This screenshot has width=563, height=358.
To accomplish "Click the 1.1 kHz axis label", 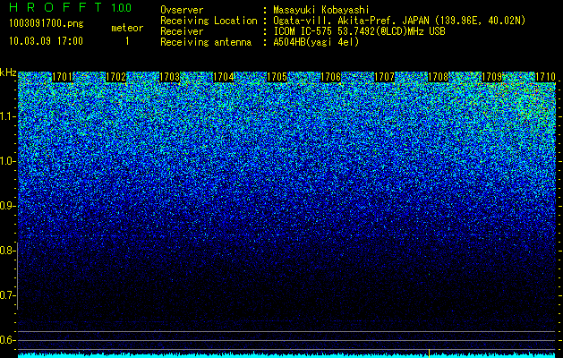I will (6, 116).
